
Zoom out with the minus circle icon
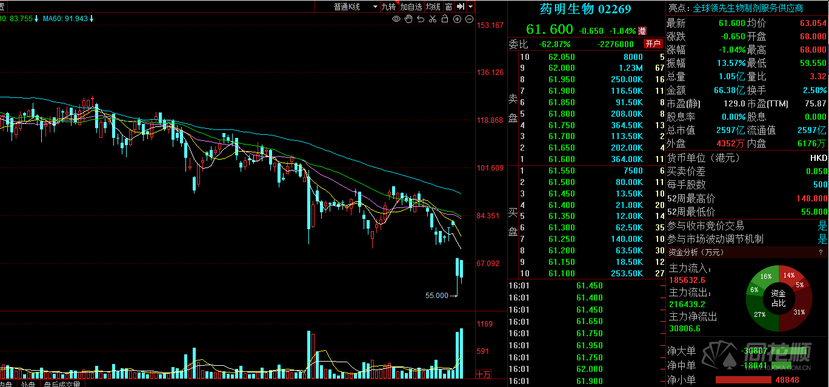point(469,19)
